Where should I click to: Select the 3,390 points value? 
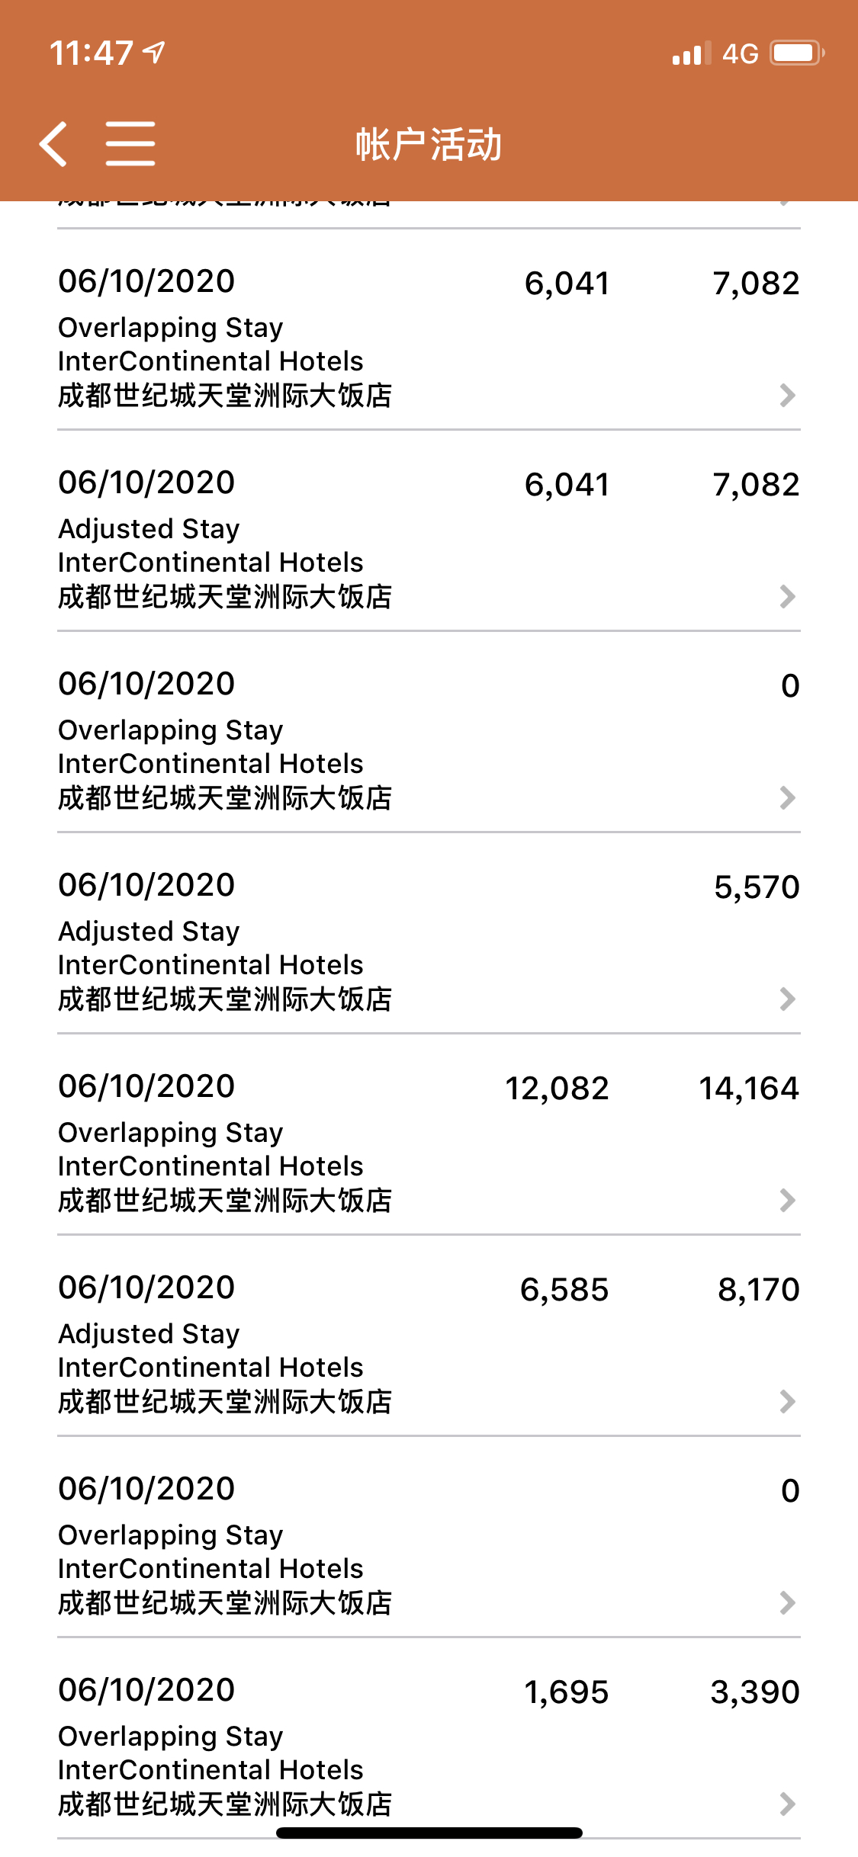pos(755,1692)
